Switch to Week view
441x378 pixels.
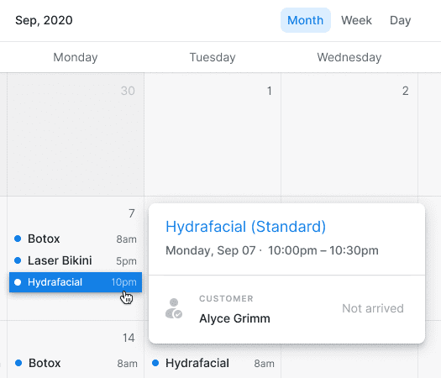(x=356, y=20)
